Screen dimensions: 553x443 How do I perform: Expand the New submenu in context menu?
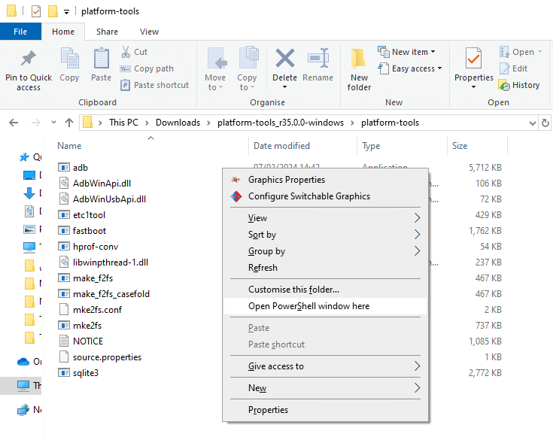pos(257,388)
